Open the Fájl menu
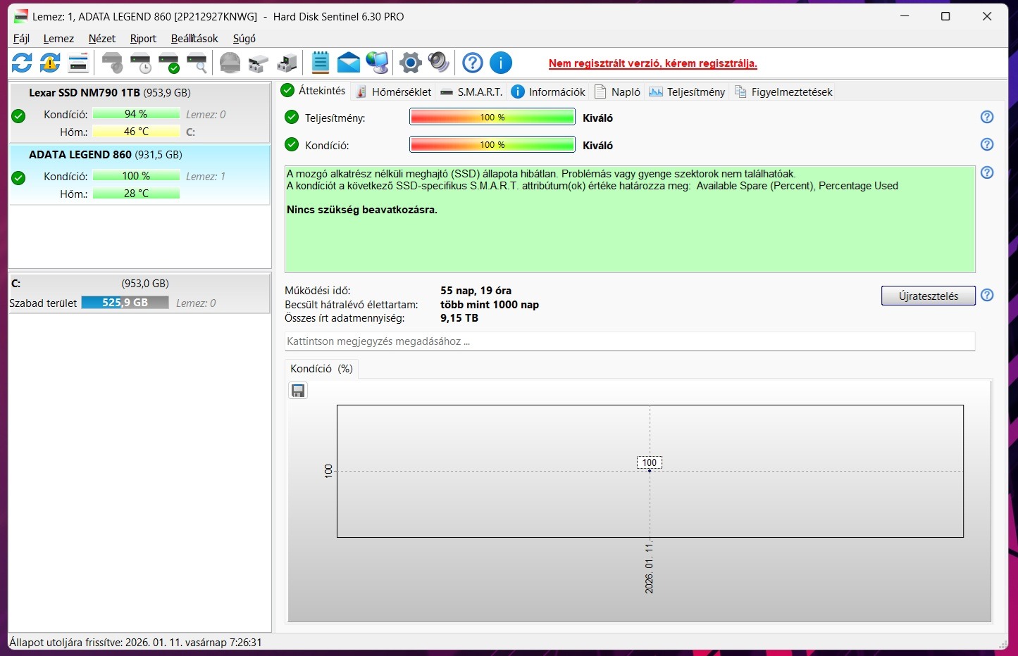The width and height of the screenshot is (1018, 656). (21, 39)
